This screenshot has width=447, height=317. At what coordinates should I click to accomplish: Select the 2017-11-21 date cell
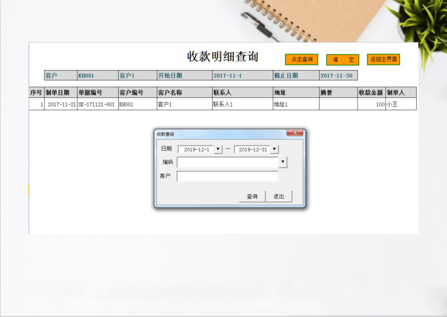[x=61, y=104]
